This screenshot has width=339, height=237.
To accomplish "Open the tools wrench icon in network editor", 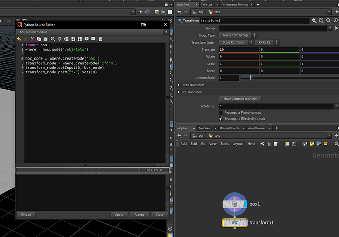I will pyautogui.click(x=262, y=144).
